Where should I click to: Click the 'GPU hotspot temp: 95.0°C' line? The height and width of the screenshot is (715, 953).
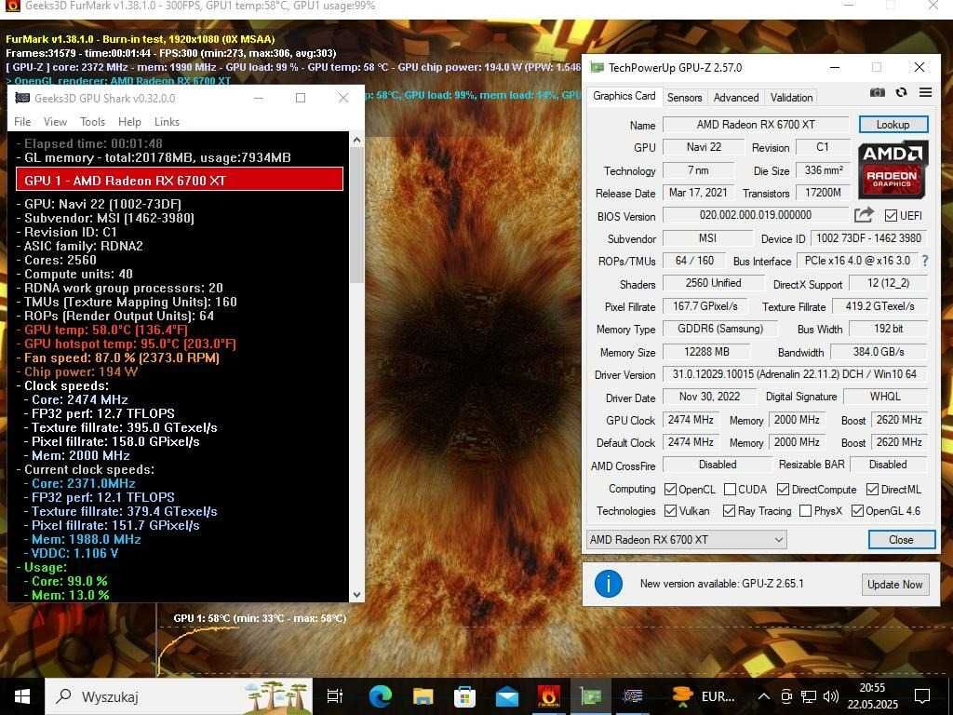[127, 344]
